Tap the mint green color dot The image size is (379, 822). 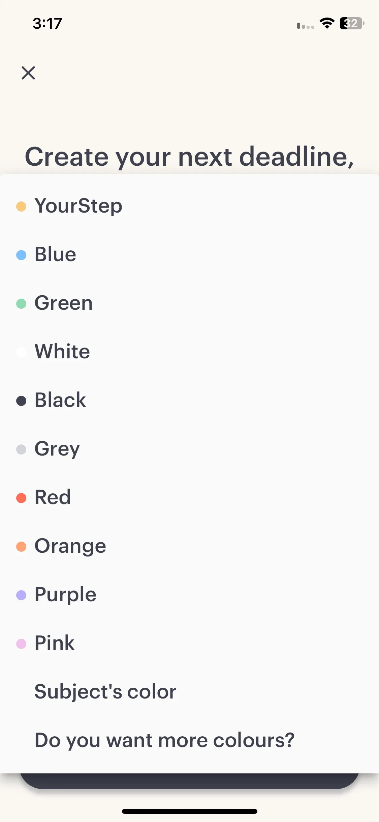click(21, 304)
